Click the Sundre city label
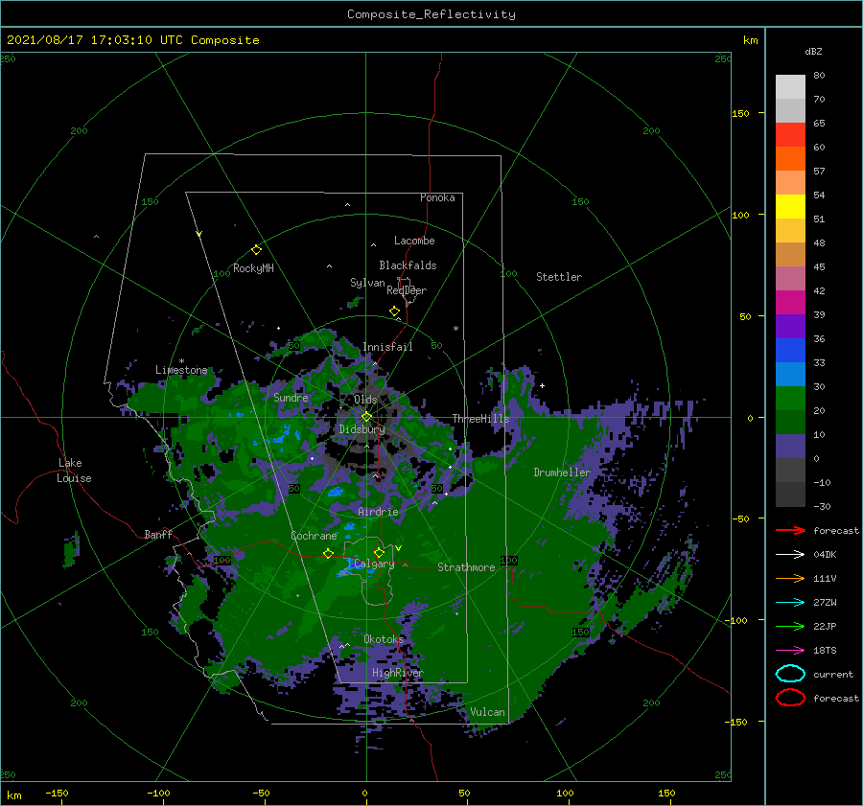This screenshot has width=863, height=806. point(292,397)
